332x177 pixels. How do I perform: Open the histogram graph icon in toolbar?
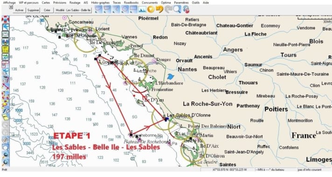(x=142, y=9)
